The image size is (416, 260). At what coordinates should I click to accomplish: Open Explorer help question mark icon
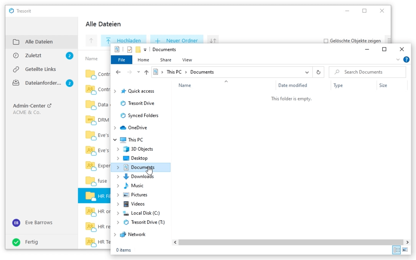pos(406,59)
